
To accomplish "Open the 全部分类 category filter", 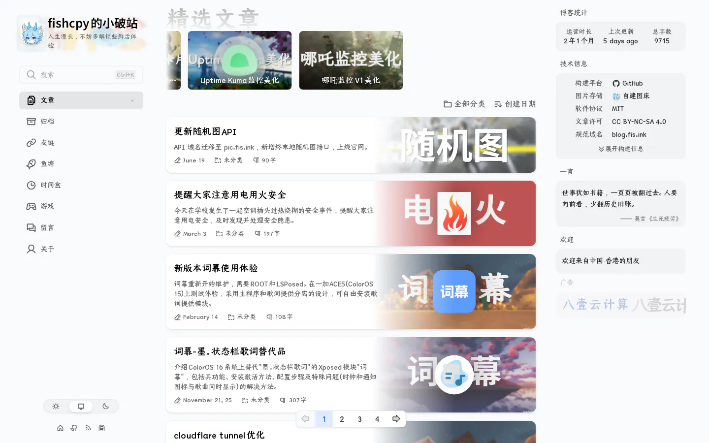I will tap(464, 104).
